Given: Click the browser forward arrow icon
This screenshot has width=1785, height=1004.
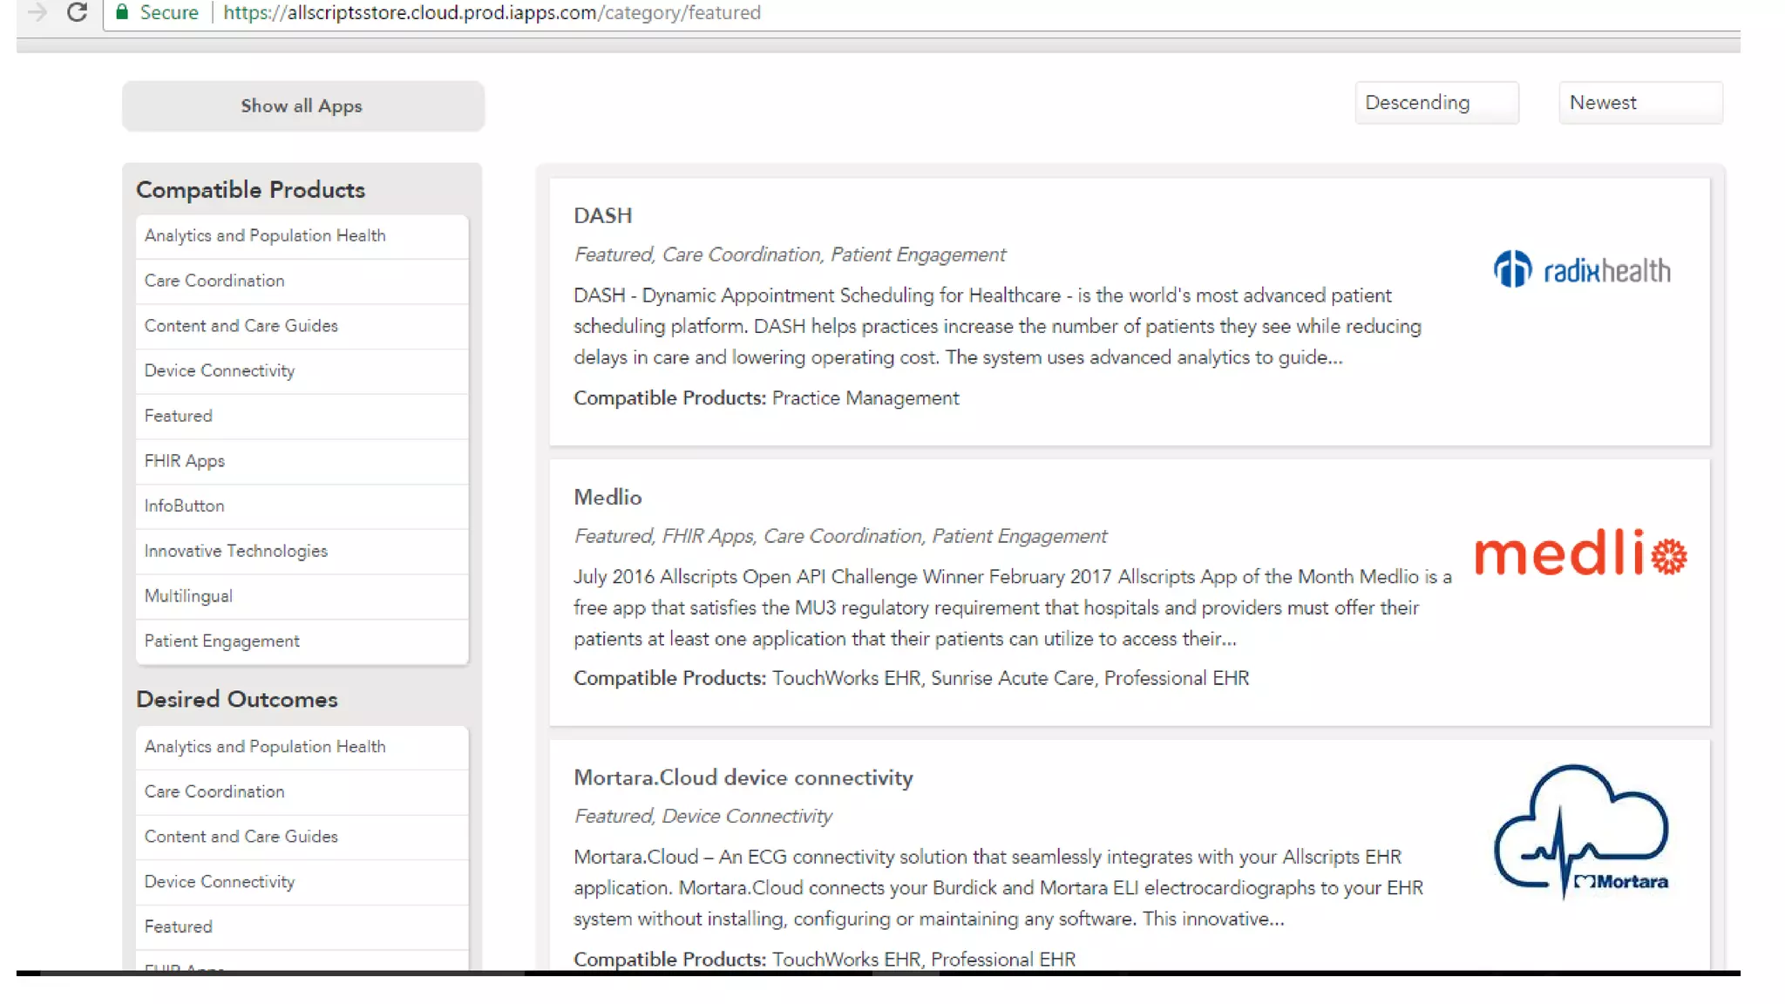Looking at the screenshot, I should point(37,12).
